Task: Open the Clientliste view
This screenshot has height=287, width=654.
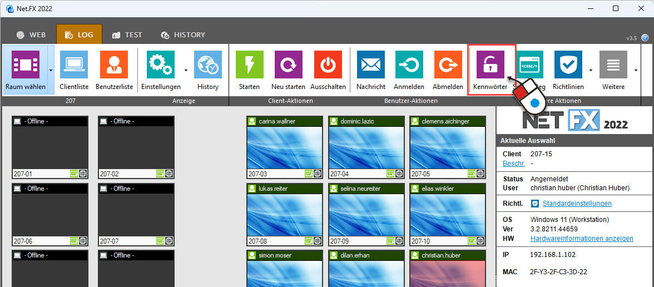Action: coord(74,65)
